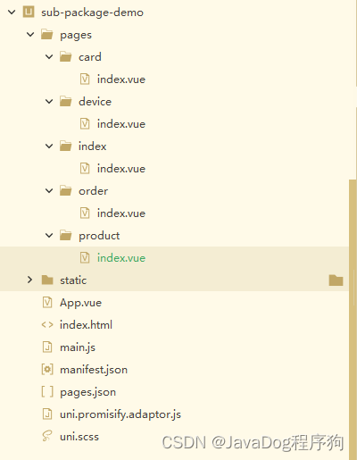Collapse the pages folder chevron
Viewport: 357px width, 460px height.
pos(30,35)
